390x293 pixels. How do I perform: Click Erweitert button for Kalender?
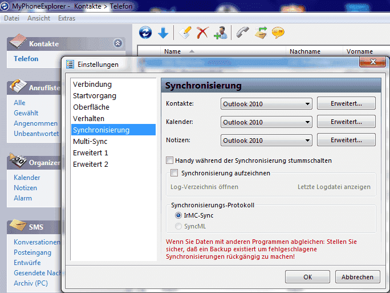coord(346,122)
